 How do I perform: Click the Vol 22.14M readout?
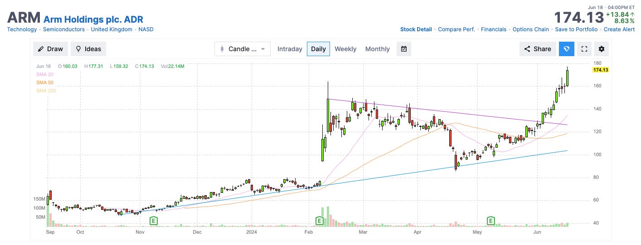172,66
